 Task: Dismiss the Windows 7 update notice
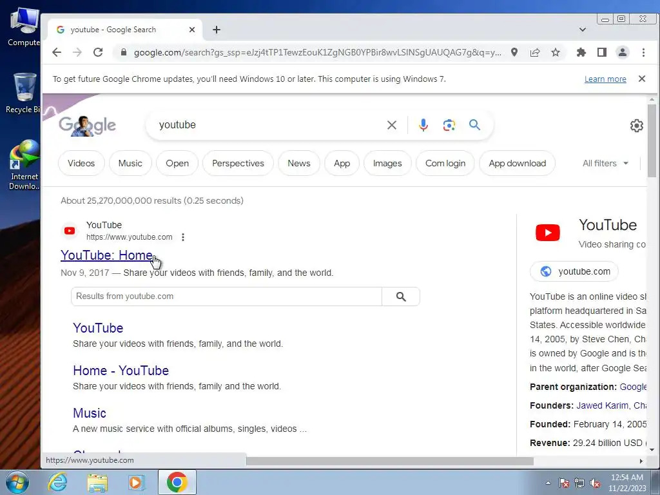(642, 79)
